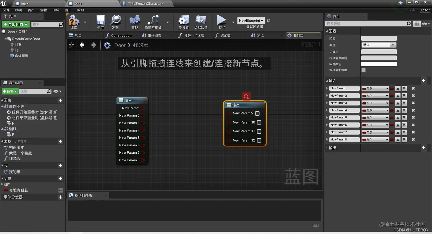Clear compiler results with 清除 button
Screen dimensions: 432x234
[316, 226]
